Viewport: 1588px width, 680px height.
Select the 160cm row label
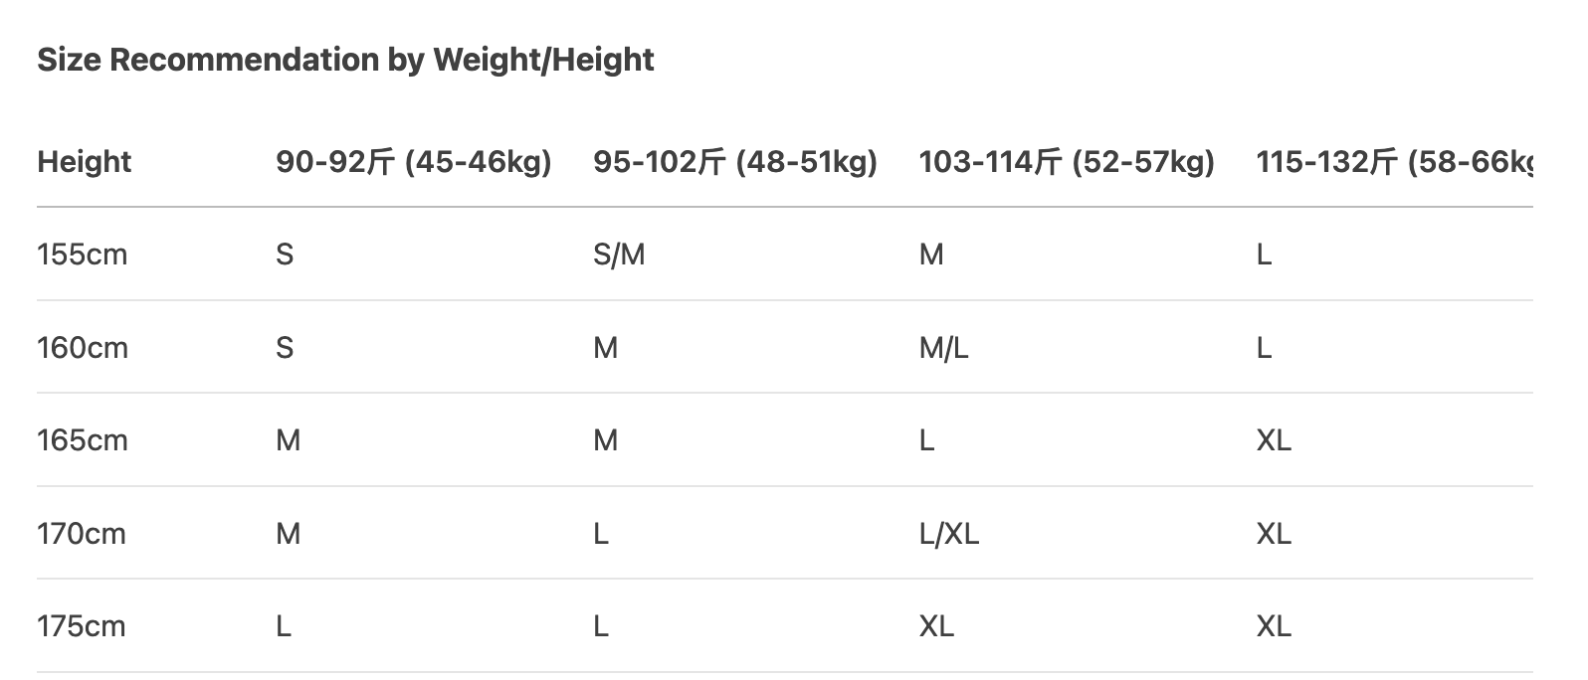tap(83, 348)
